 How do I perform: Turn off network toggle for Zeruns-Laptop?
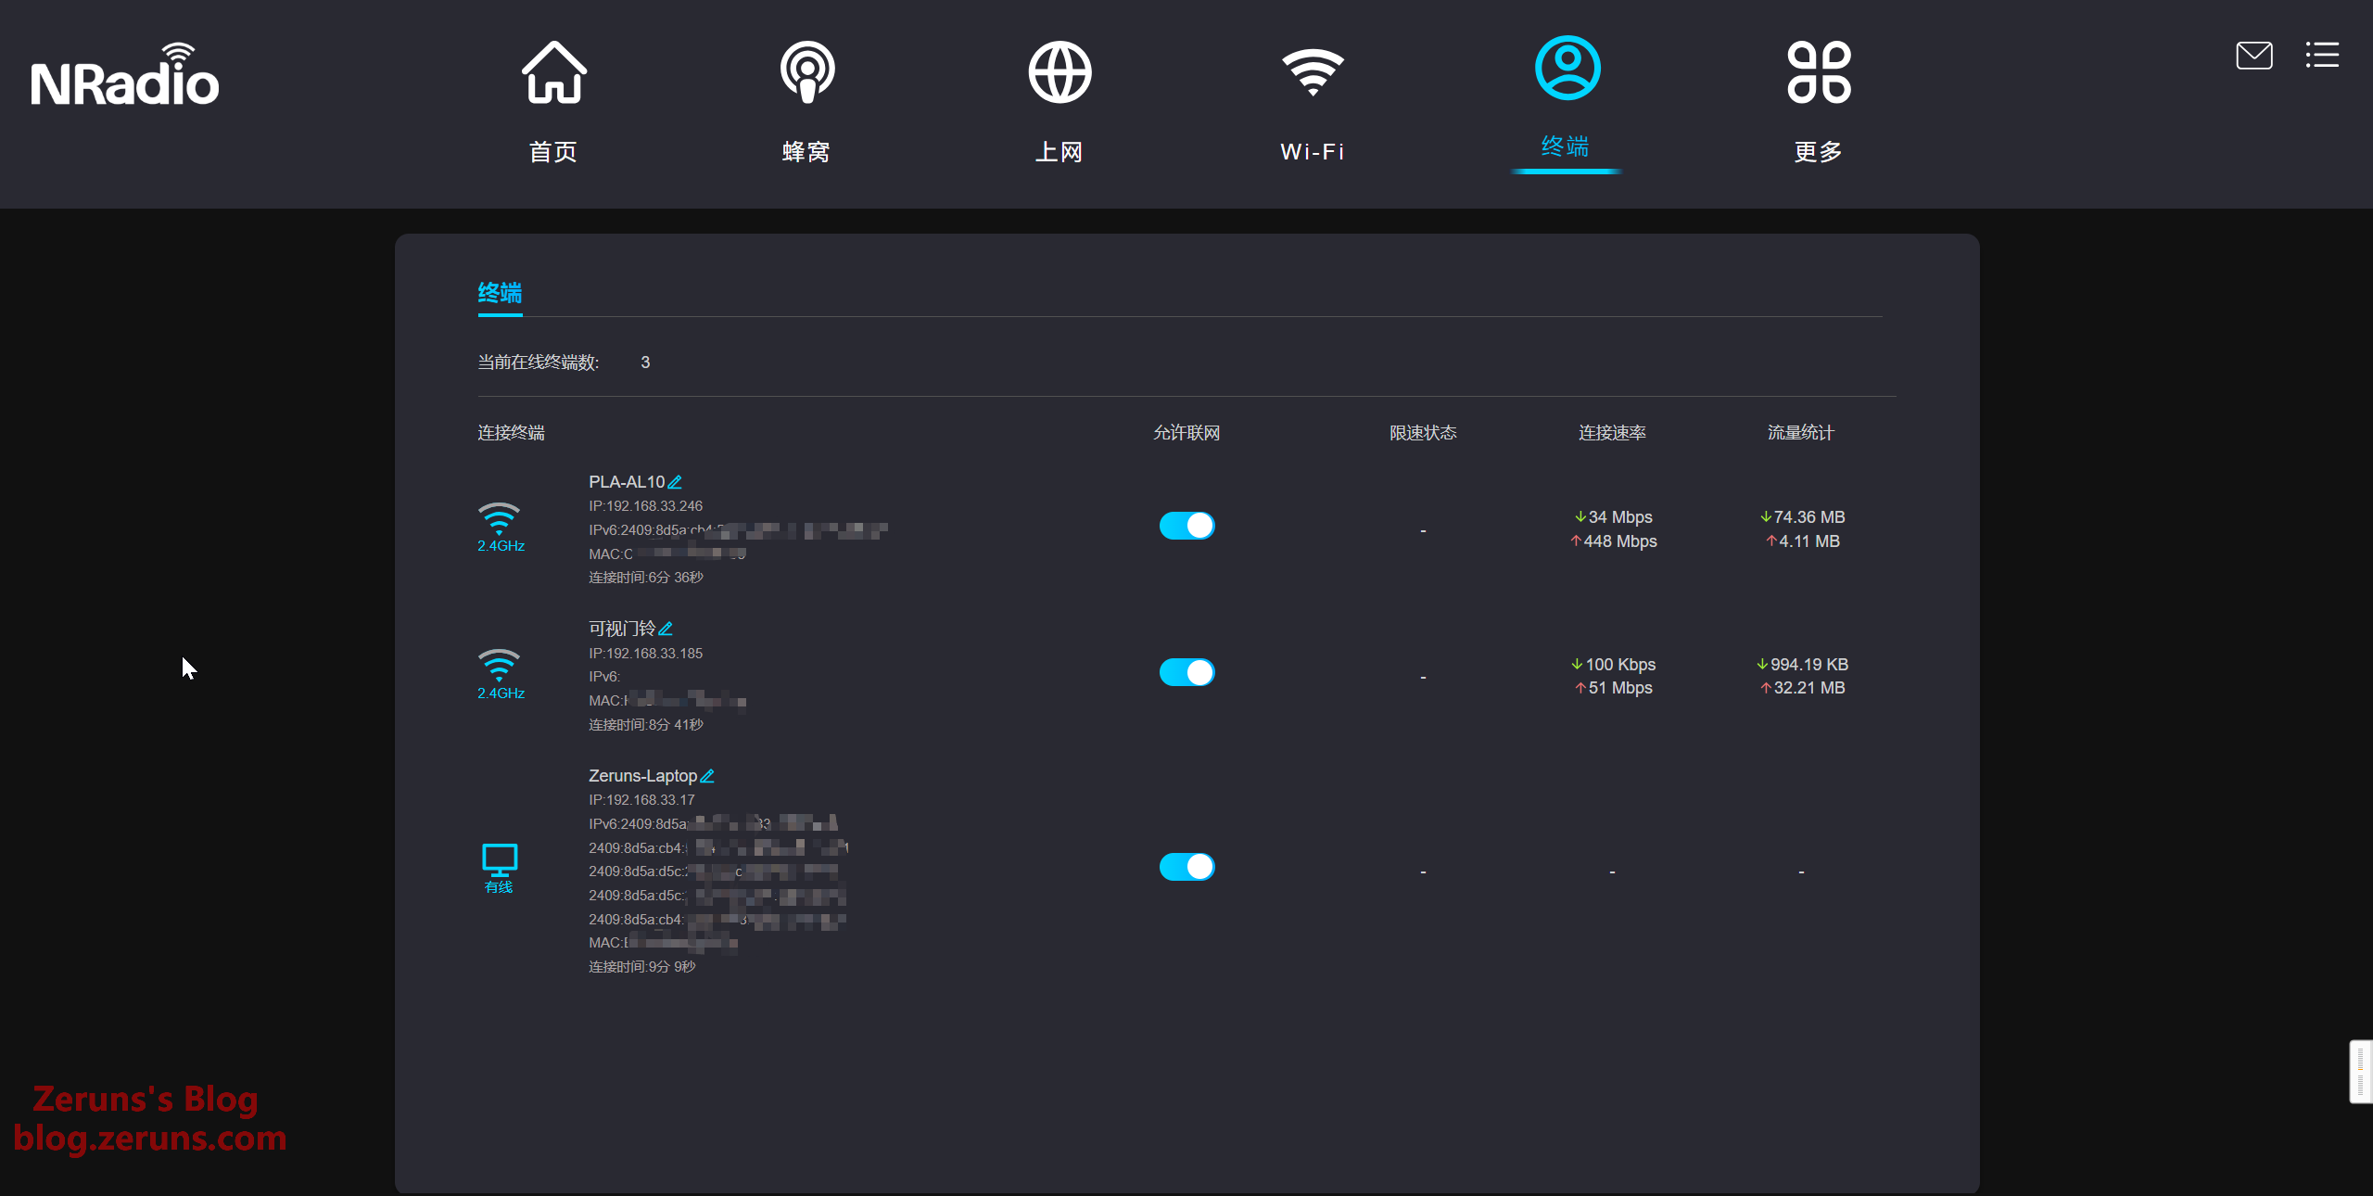point(1186,867)
